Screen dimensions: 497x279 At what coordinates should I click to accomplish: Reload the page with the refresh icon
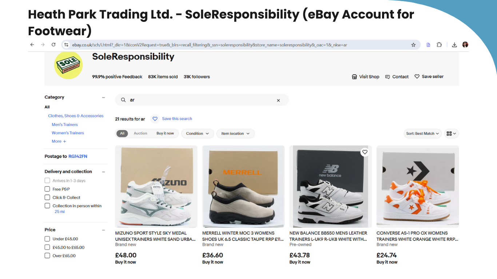[53, 45]
